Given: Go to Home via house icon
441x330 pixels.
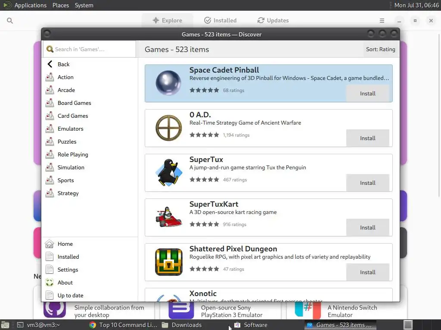Looking at the screenshot, I should point(50,244).
